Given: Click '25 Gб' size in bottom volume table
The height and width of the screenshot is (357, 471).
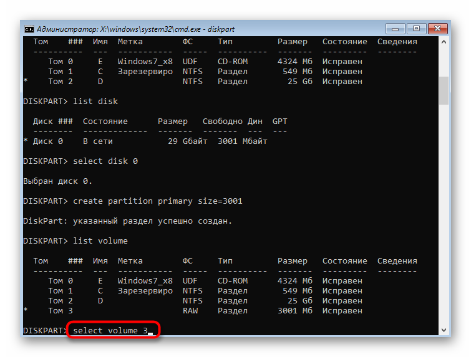Looking at the screenshot, I should 300,300.
